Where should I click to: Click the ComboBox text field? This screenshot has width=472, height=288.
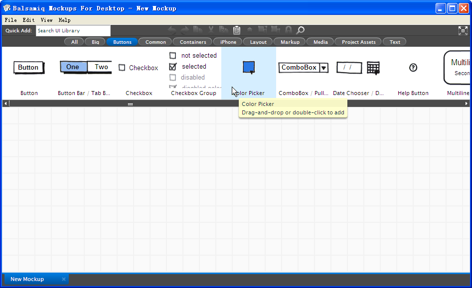tap(299, 68)
